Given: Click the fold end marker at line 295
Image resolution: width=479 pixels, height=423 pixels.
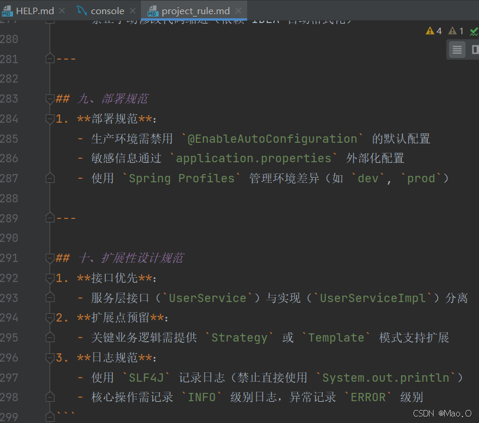Looking at the screenshot, I should click(x=50, y=338).
